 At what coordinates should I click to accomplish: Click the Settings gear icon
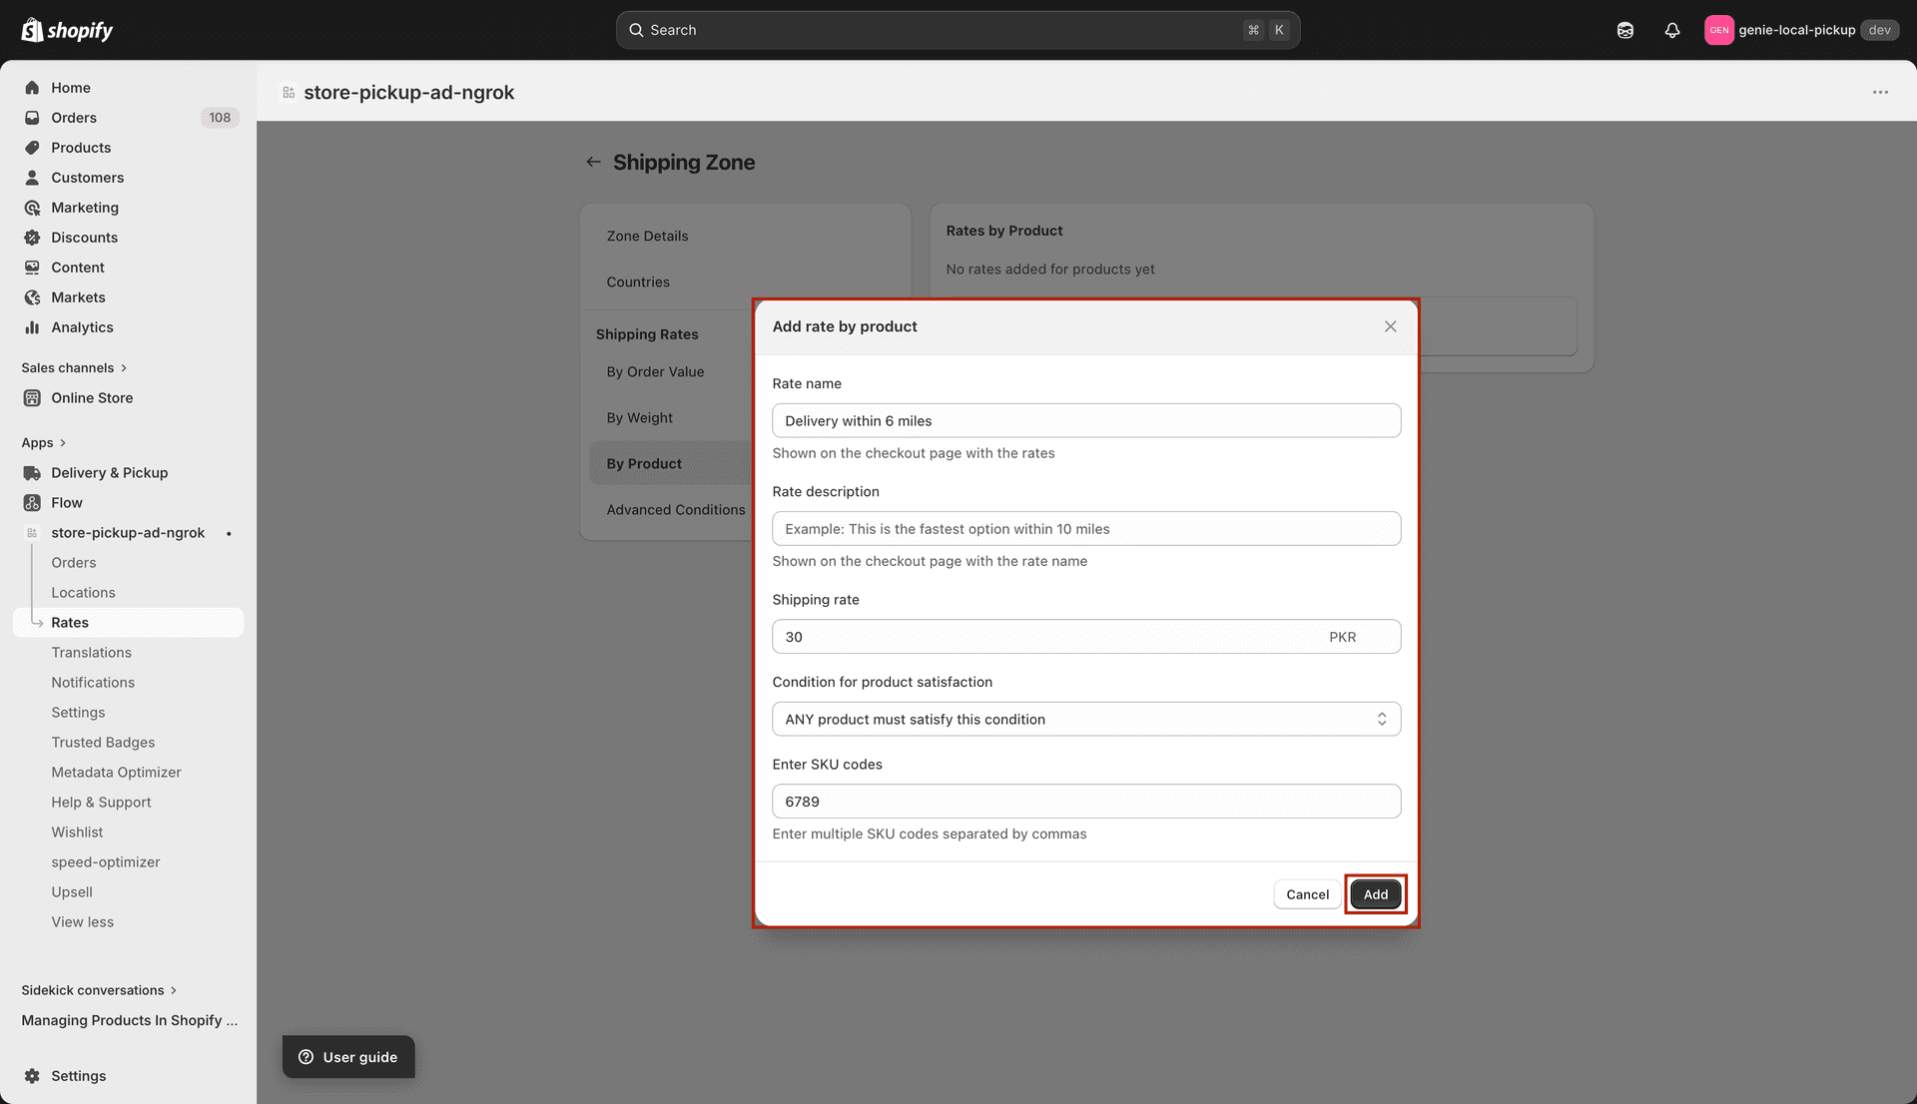[32, 1076]
